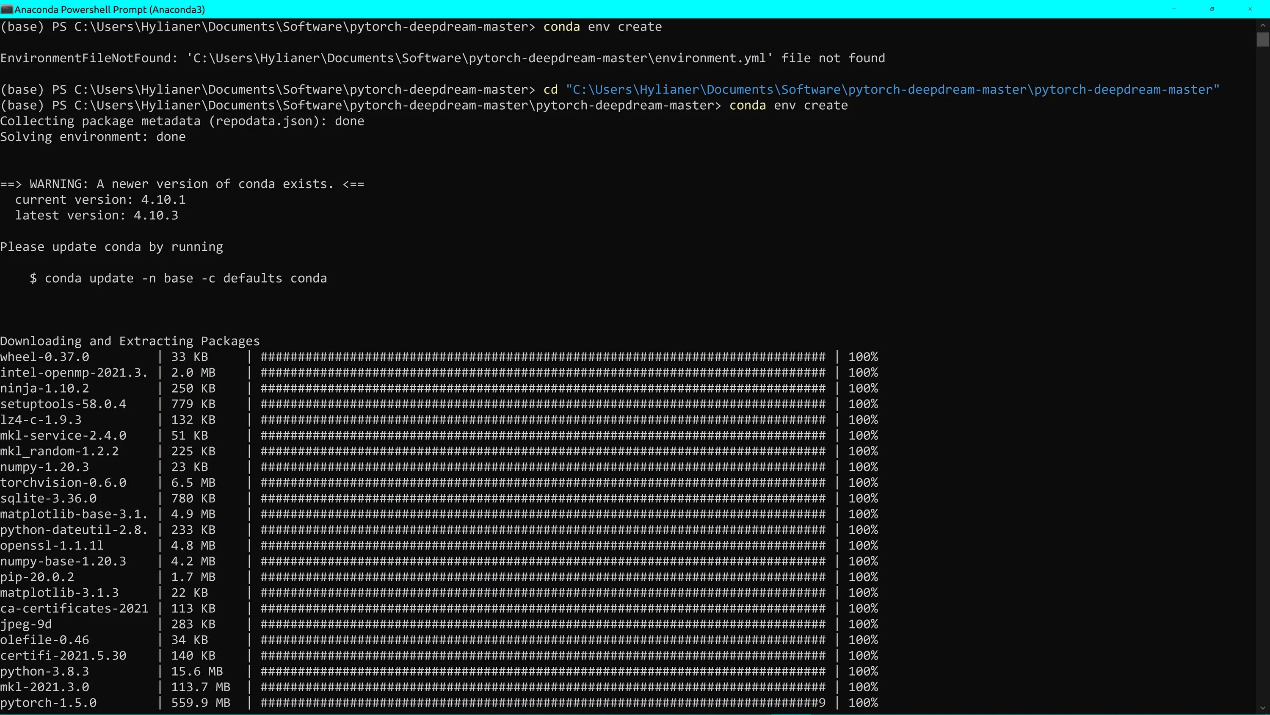Click the window title text in title bar
Viewport: 1270px width, 715px height.
click(110, 9)
